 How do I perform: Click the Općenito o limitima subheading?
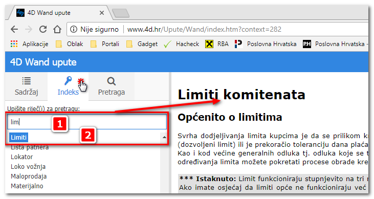point(230,117)
